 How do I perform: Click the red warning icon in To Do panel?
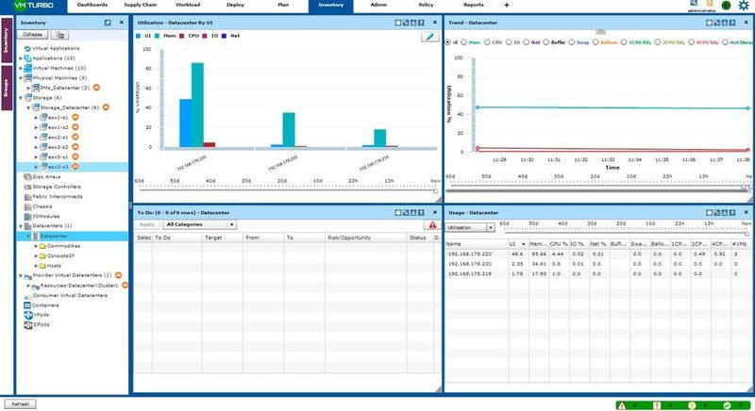432,224
